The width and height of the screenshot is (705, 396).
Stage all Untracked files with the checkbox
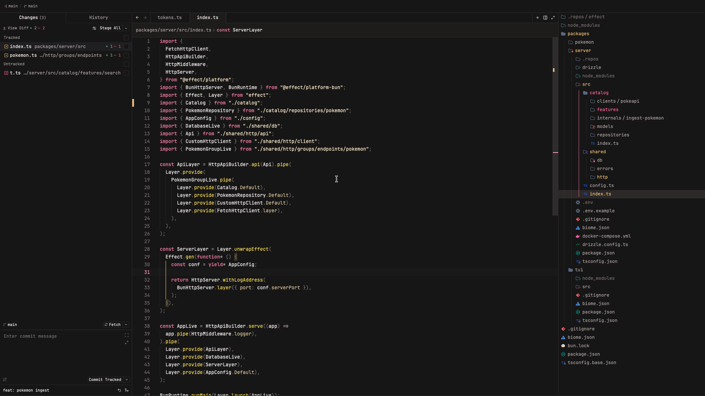[126, 64]
